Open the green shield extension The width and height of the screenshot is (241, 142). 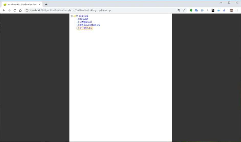point(191,10)
